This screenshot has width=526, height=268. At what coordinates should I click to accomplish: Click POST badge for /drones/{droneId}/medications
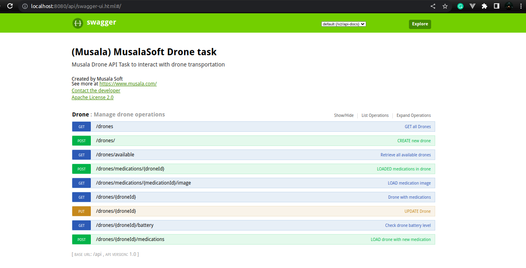[82, 239]
